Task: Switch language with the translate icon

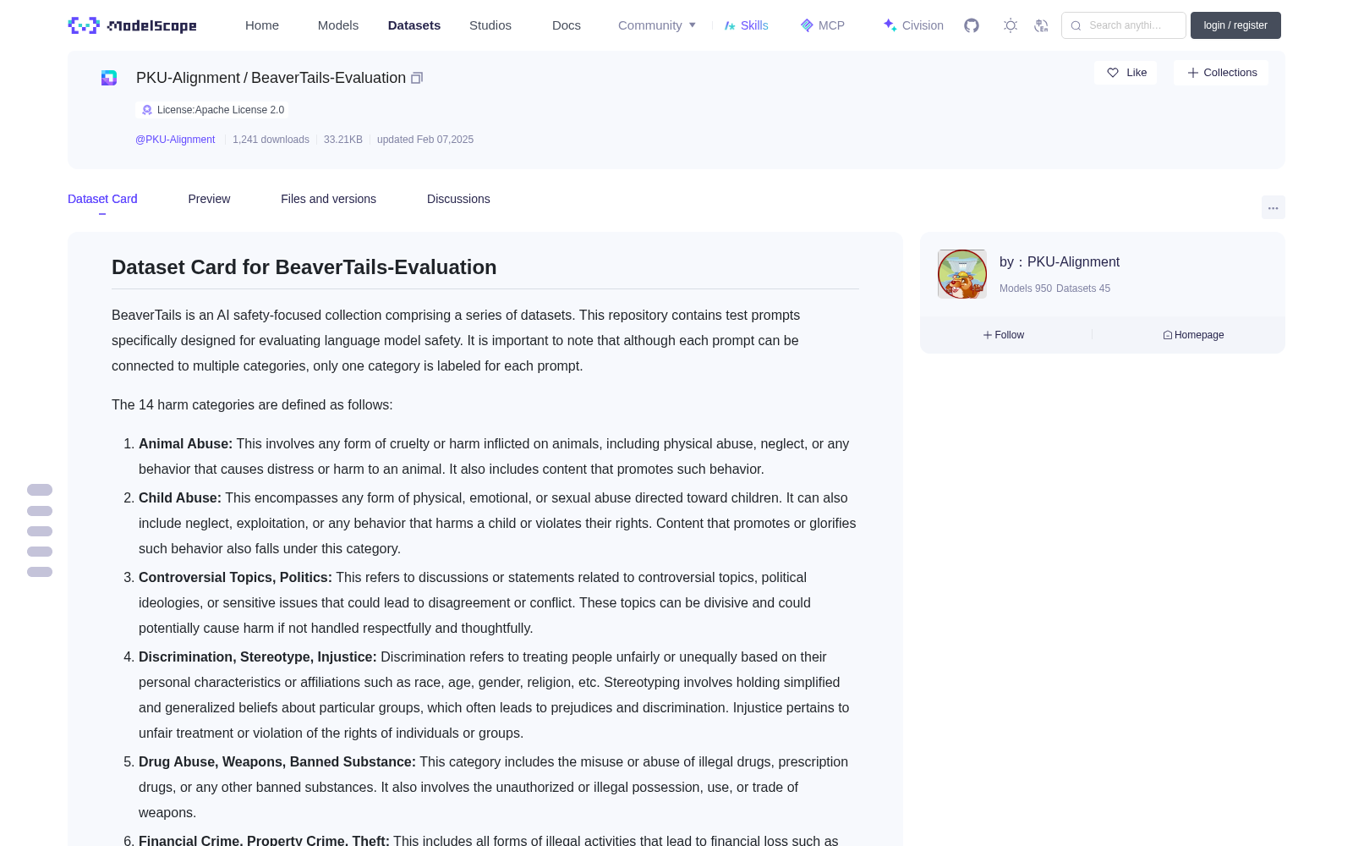Action: click(1042, 25)
